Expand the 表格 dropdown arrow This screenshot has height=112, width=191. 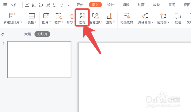(x=36, y=22)
